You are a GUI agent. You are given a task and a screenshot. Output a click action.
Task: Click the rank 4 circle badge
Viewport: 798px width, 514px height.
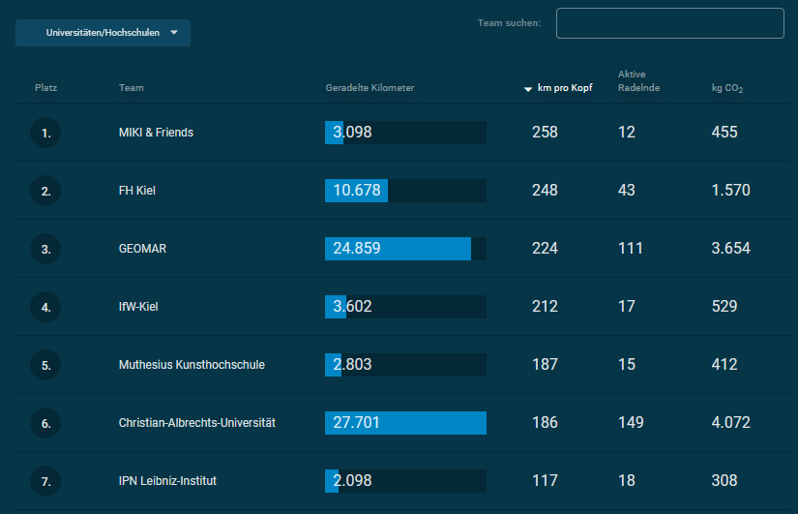45,307
